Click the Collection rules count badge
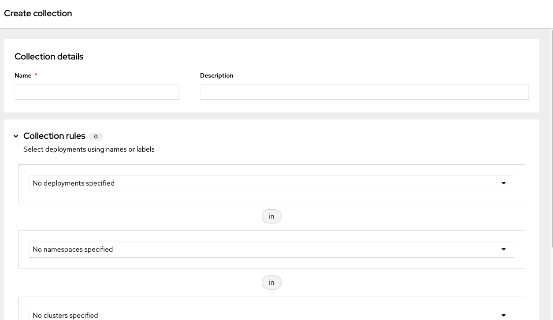The height and width of the screenshot is (320, 553). pyautogui.click(x=96, y=137)
